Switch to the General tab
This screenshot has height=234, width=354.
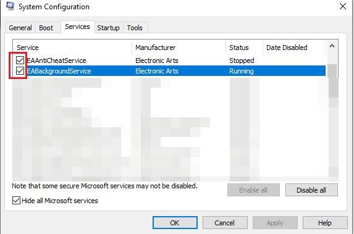coord(20,28)
